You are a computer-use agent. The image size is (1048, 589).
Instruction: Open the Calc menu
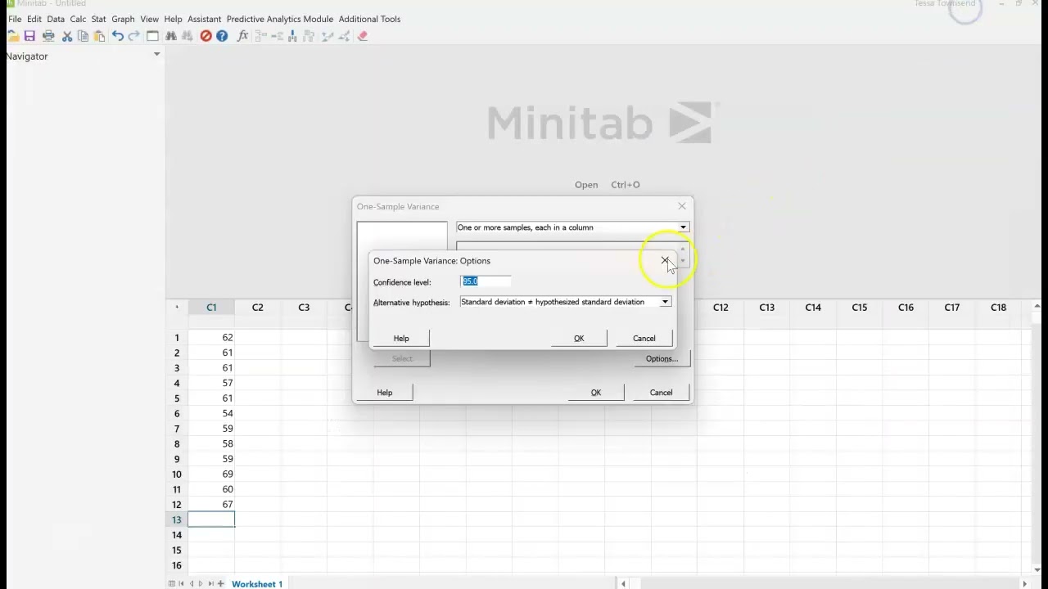point(78,19)
